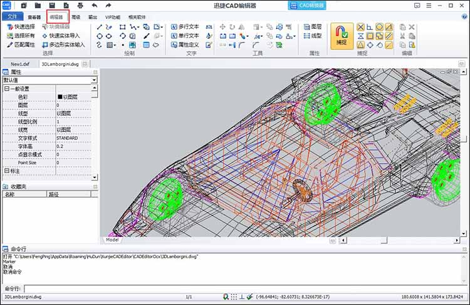The width and height of the screenshot is (470, 305).
Task: Toggle perpendicular snap icon
Action: [370, 27]
